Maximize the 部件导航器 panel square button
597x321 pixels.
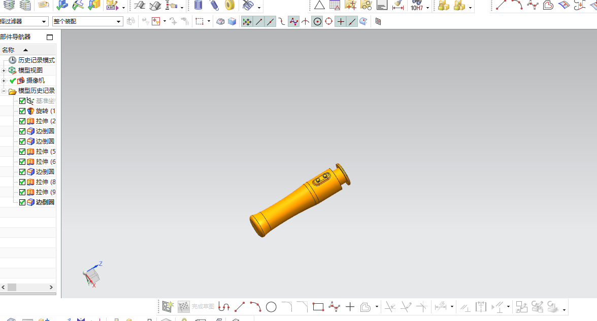click(x=50, y=38)
